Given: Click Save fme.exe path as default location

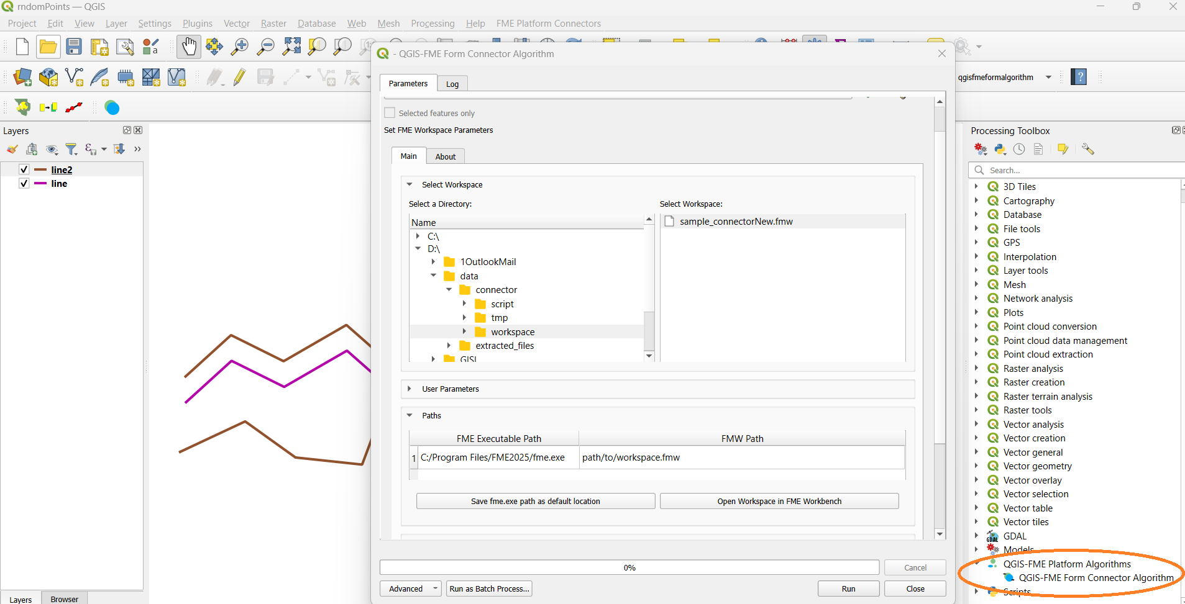Looking at the screenshot, I should click(x=536, y=501).
